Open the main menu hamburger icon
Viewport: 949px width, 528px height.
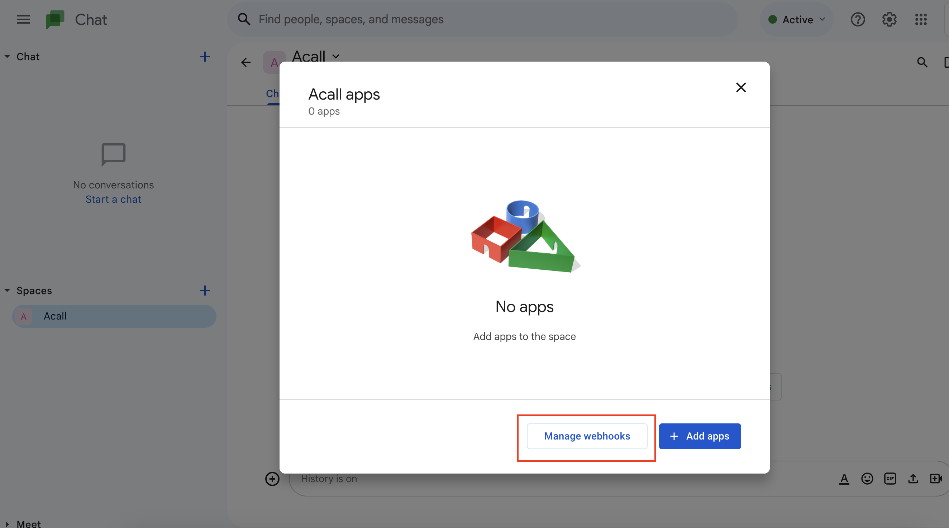(24, 19)
